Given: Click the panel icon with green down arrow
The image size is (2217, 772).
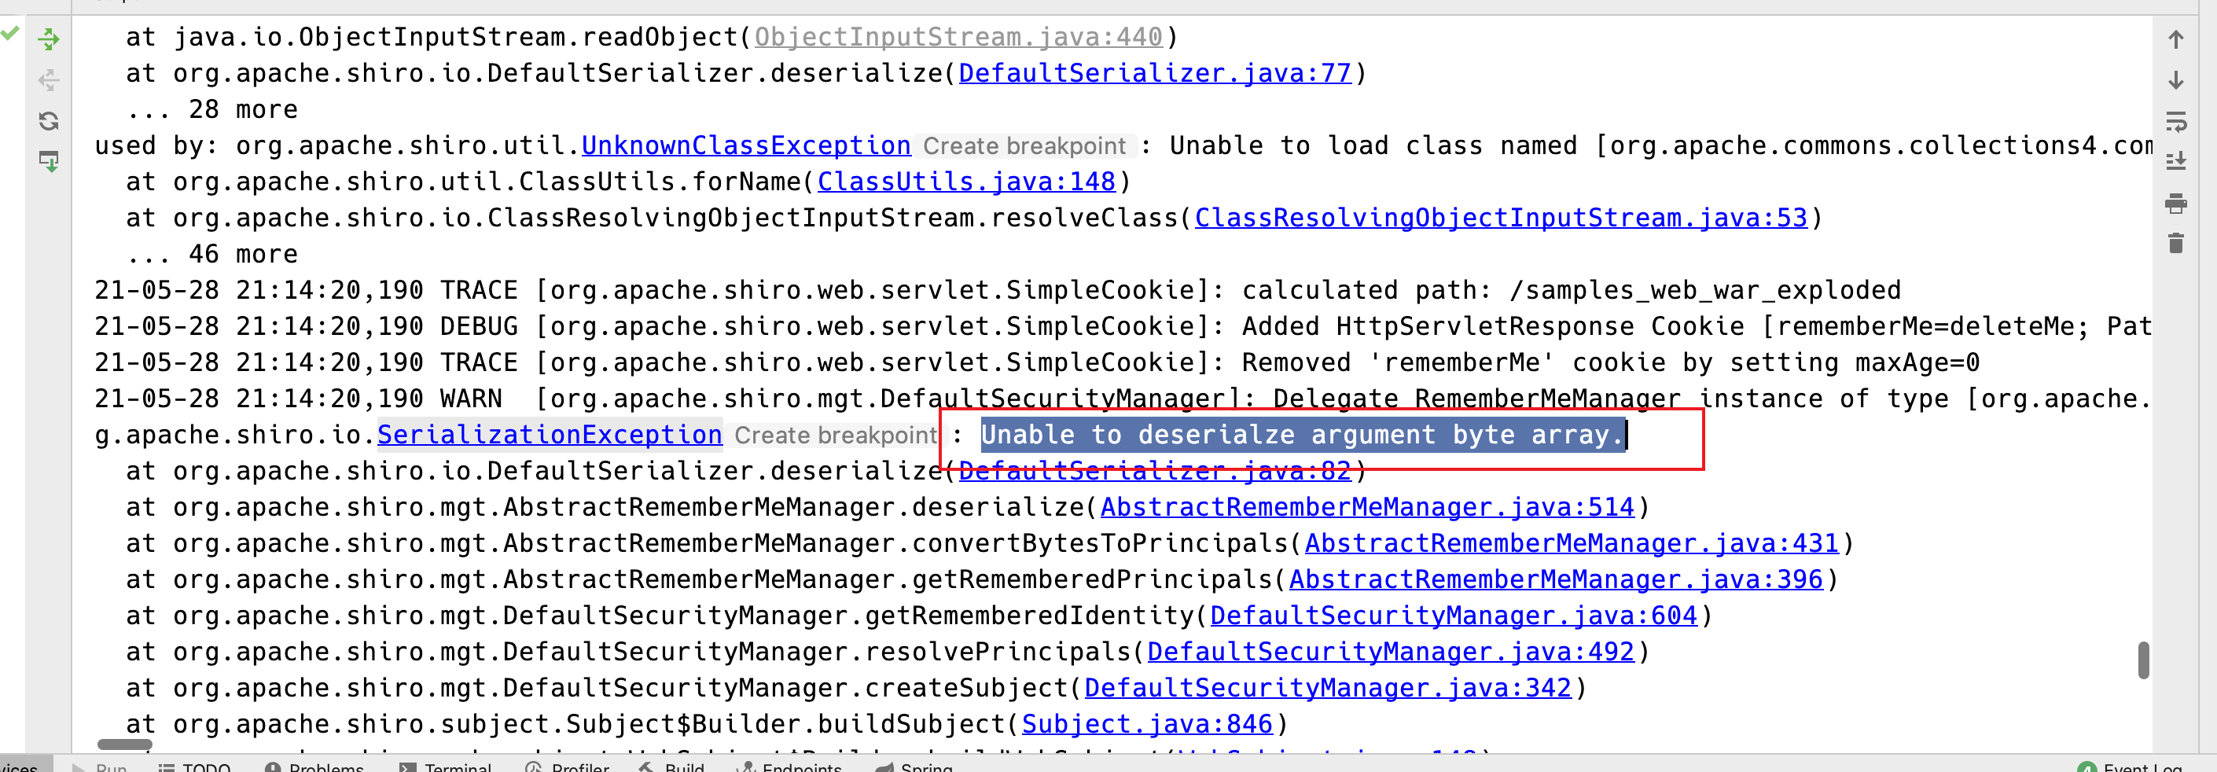Looking at the screenshot, I should click(49, 161).
